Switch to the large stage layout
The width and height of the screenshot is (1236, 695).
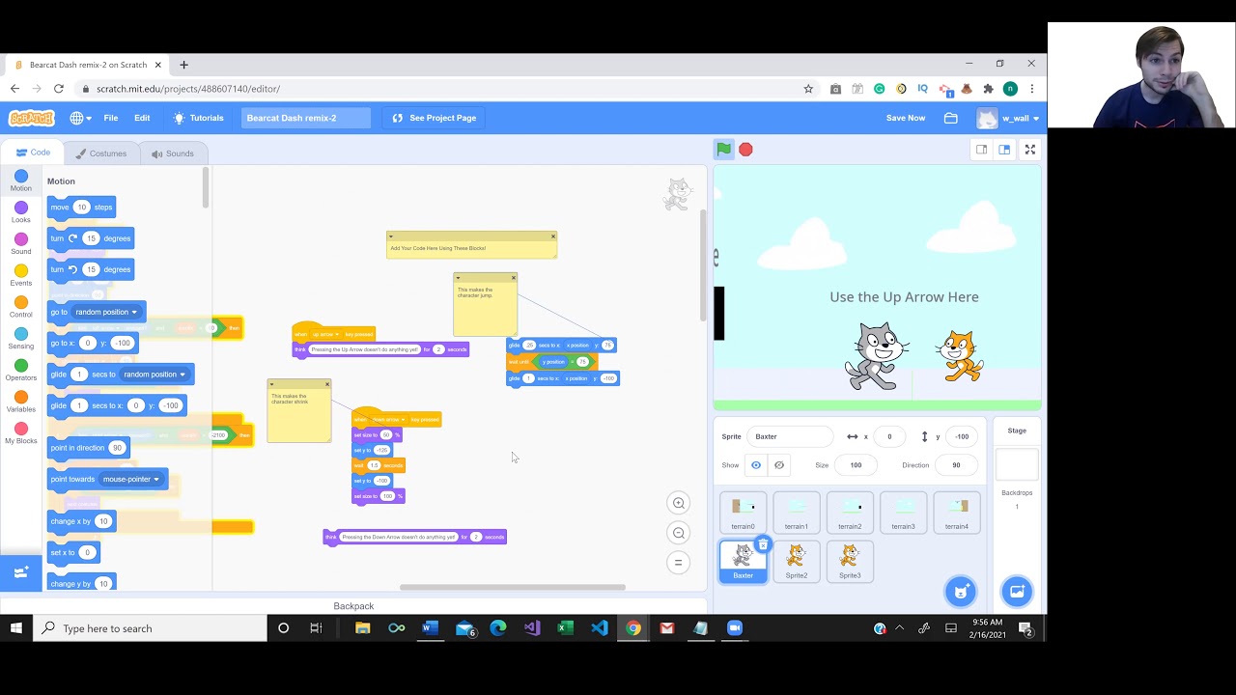pyautogui.click(x=1004, y=150)
